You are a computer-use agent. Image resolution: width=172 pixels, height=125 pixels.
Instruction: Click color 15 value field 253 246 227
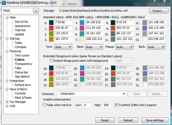click(156, 39)
